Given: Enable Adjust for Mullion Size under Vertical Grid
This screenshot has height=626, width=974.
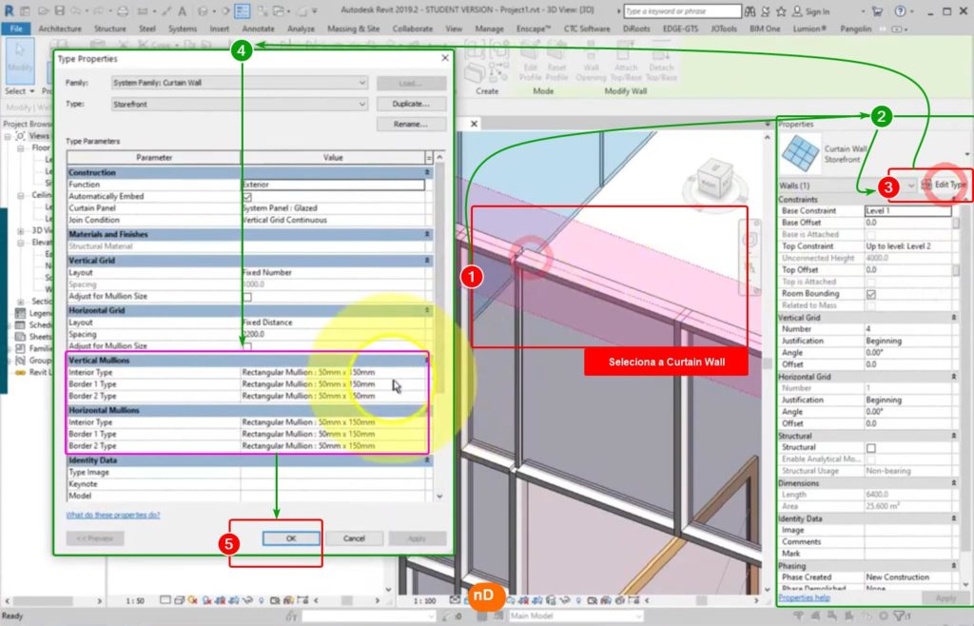Looking at the screenshot, I should (x=247, y=297).
